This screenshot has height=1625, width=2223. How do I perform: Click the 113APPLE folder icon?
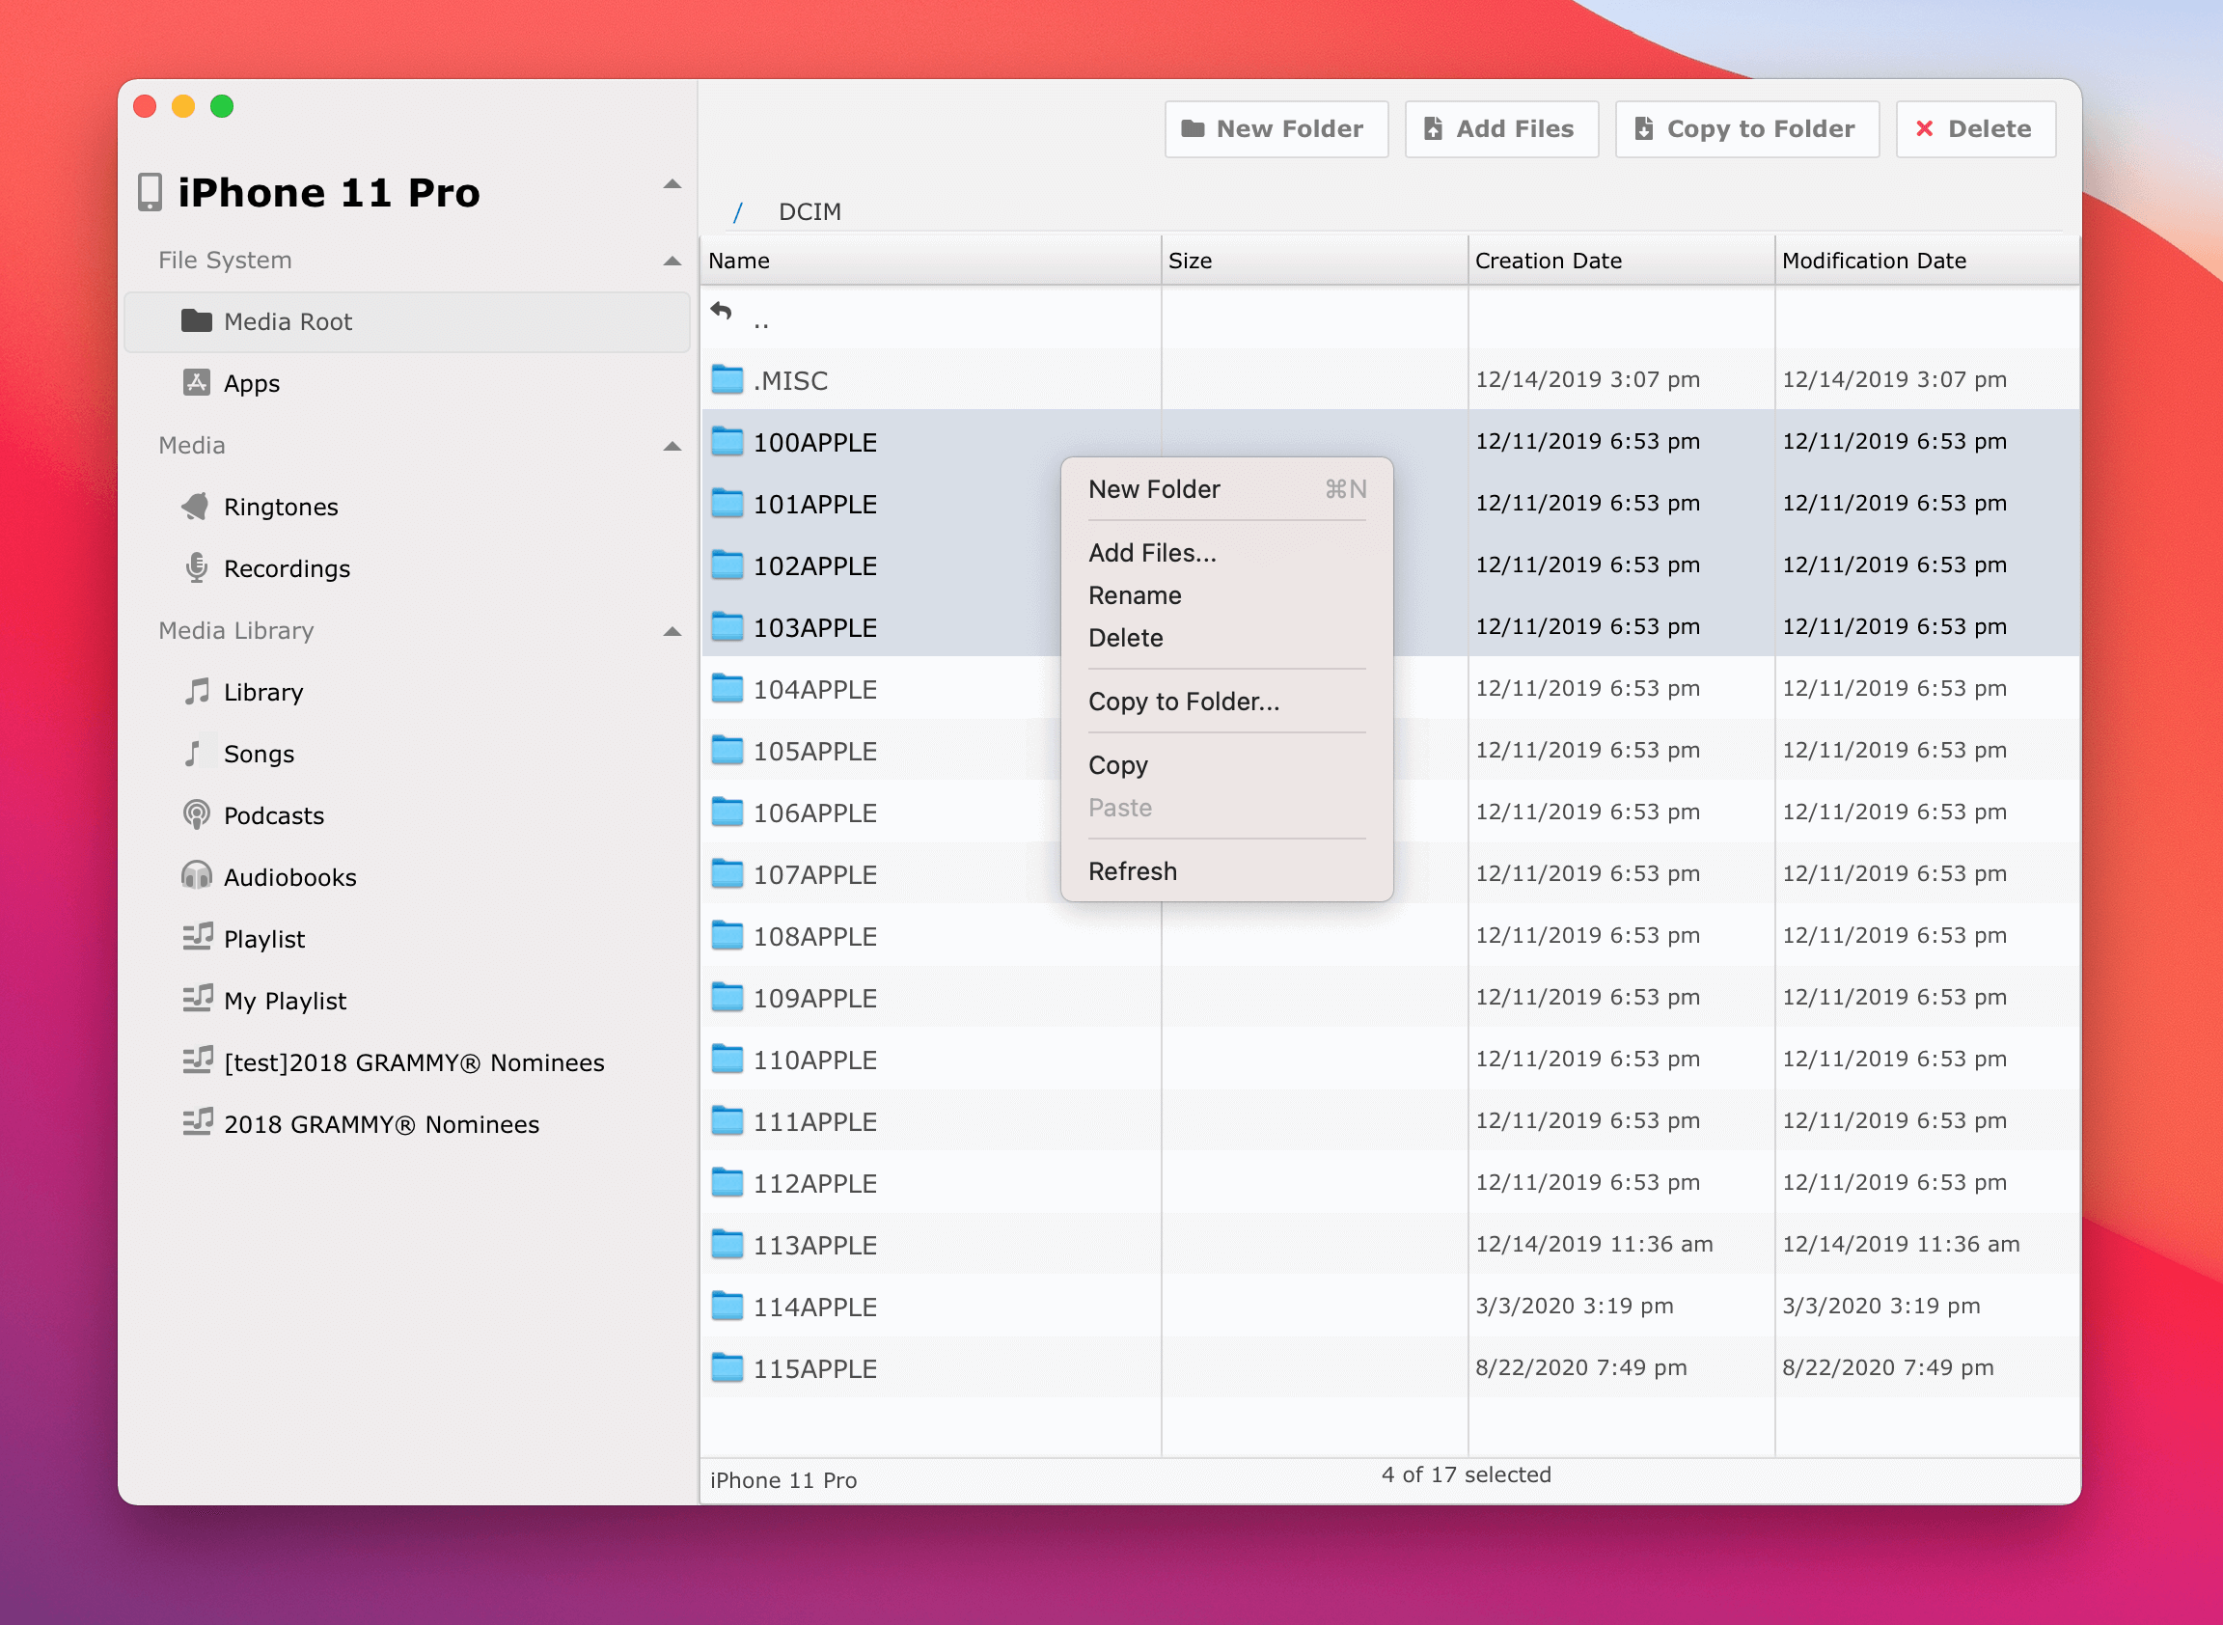[727, 1243]
